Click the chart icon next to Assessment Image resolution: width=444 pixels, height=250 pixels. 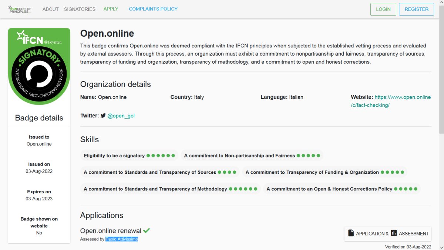[x=394, y=233]
